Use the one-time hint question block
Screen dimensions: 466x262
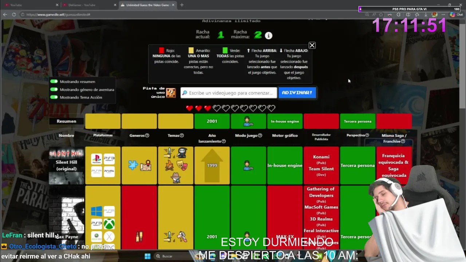[x=171, y=93]
